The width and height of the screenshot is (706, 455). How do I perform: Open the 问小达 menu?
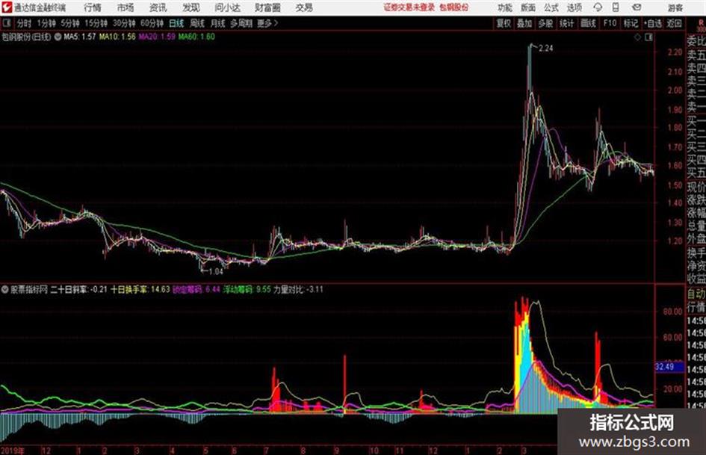pos(227,7)
